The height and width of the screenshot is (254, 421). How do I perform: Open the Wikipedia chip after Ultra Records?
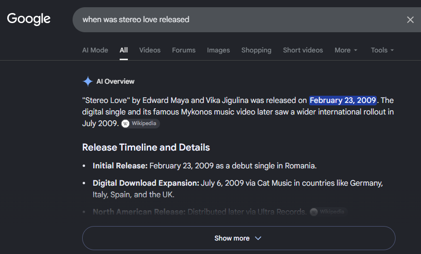point(328,212)
